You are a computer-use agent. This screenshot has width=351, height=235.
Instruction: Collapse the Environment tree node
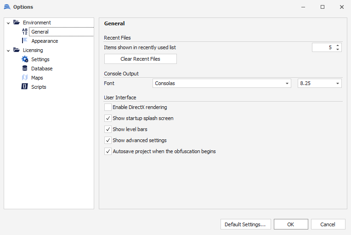click(x=8, y=23)
